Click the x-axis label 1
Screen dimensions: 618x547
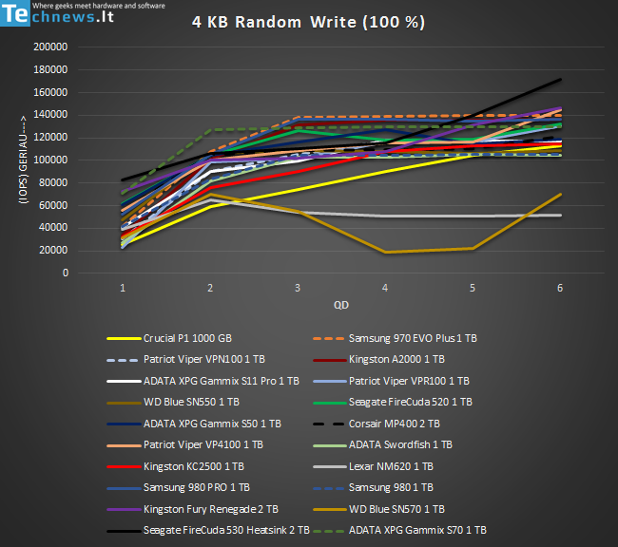coord(123,288)
